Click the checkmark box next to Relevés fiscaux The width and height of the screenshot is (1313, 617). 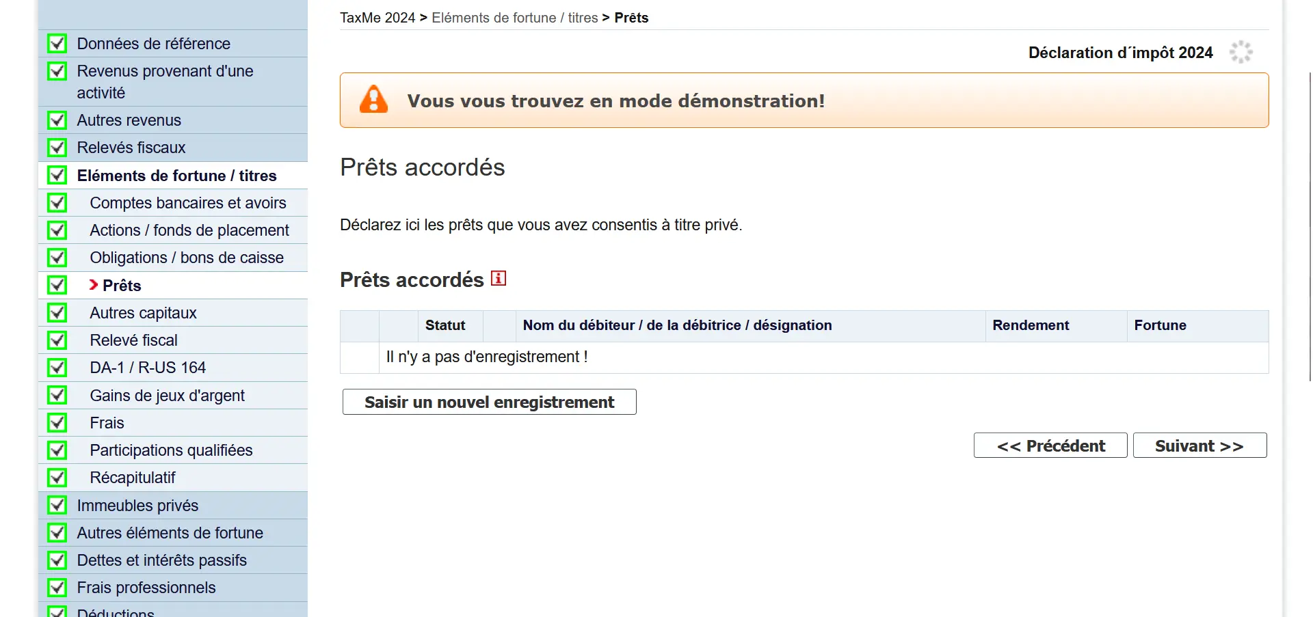57,148
